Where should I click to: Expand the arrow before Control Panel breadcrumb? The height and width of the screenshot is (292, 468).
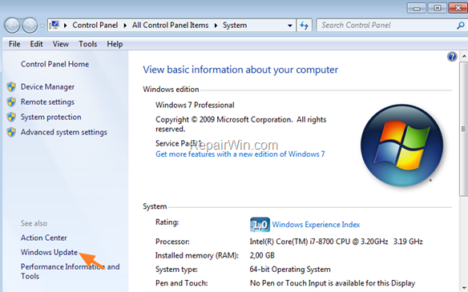pyautogui.click(x=65, y=26)
